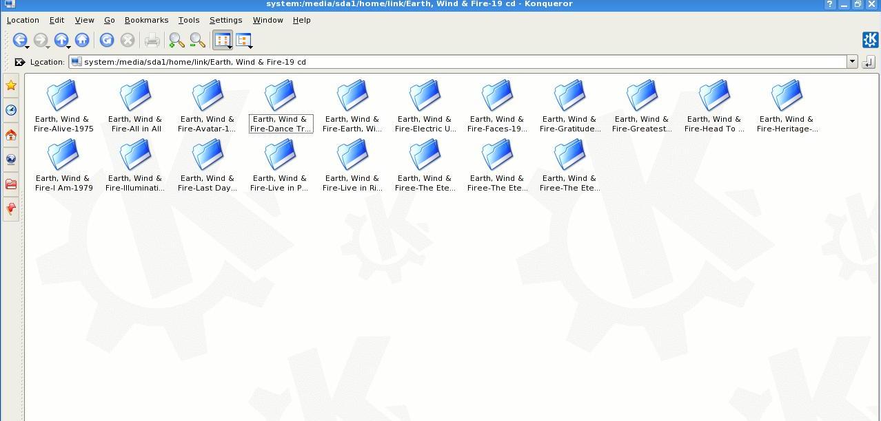This screenshot has width=881, height=421.
Task: Click the Go button beside Location bar
Action: (868, 62)
